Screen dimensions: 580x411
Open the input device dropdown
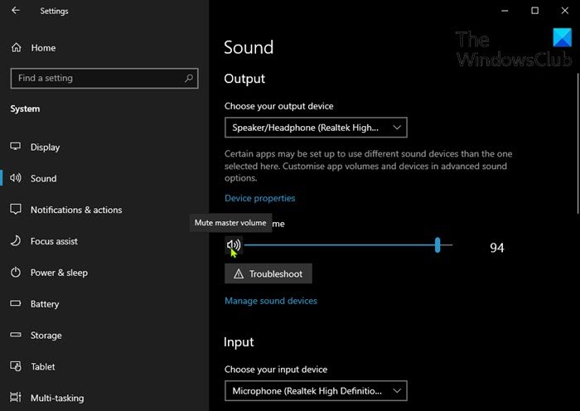[x=316, y=390]
